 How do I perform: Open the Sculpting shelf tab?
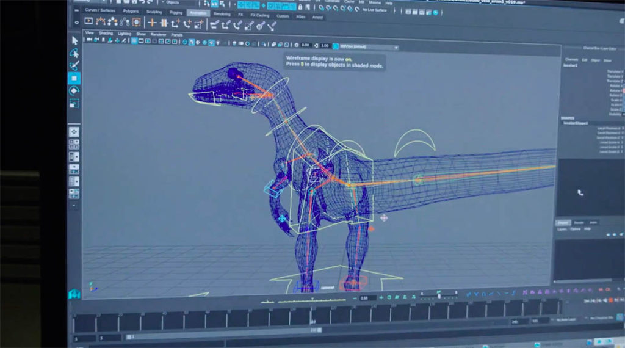click(x=154, y=12)
